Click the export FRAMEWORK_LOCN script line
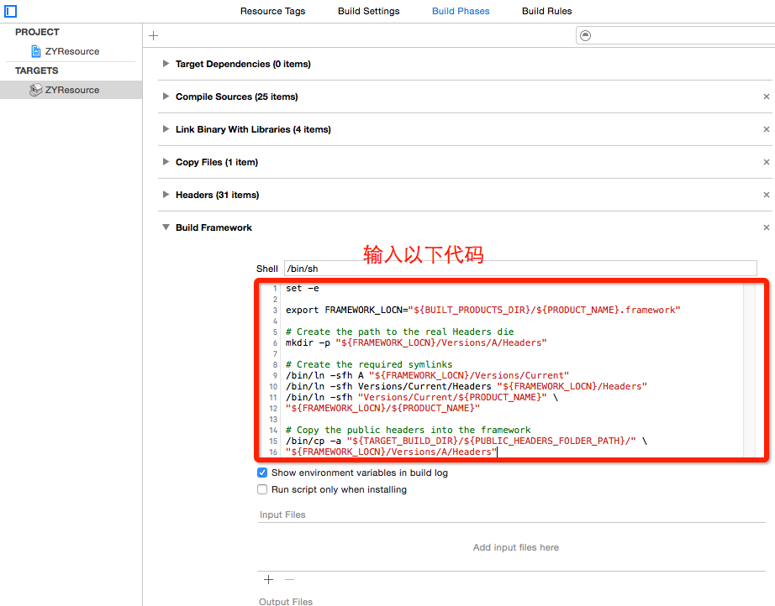The height and width of the screenshot is (606, 775). 482,310
